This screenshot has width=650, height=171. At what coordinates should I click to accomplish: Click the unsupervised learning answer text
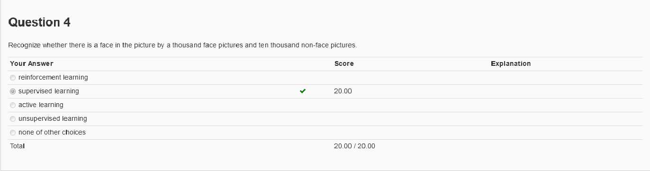pos(53,118)
